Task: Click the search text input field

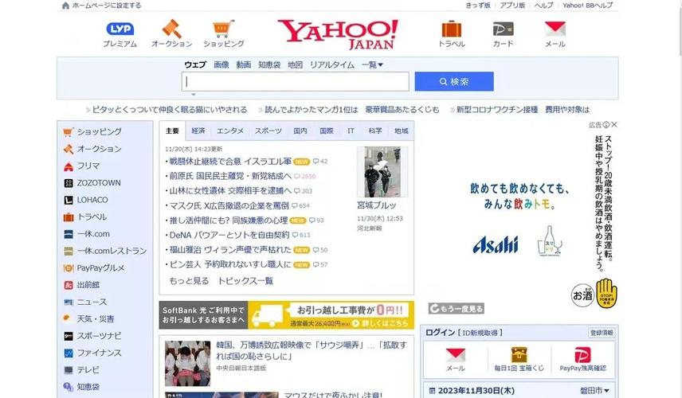Action: (x=295, y=81)
